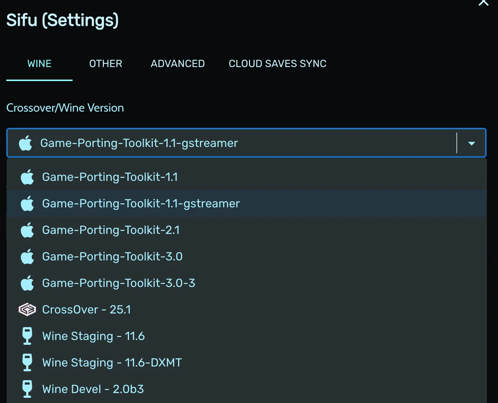498x403 pixels.
Task: Choose Game-Porting-Toolkit-1.1-gstreamer from the list
Action: click(141, 204)
